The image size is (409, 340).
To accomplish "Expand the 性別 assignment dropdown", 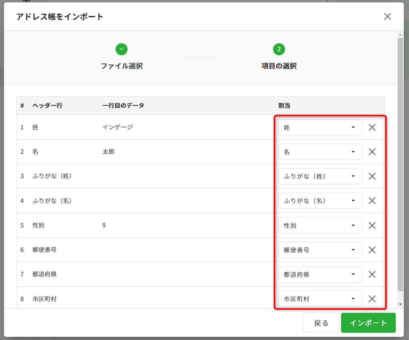I will [x=320, y=225].
